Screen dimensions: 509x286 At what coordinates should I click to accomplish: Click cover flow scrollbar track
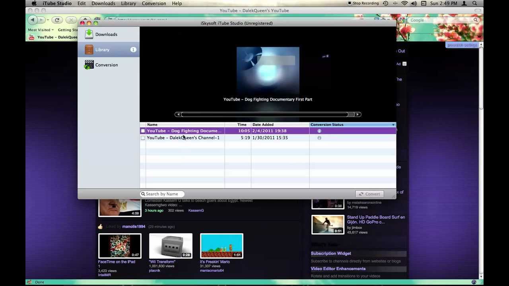point(268,114)
